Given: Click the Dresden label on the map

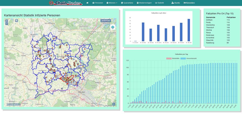Looking at the screenshot, I should [82, 92].
